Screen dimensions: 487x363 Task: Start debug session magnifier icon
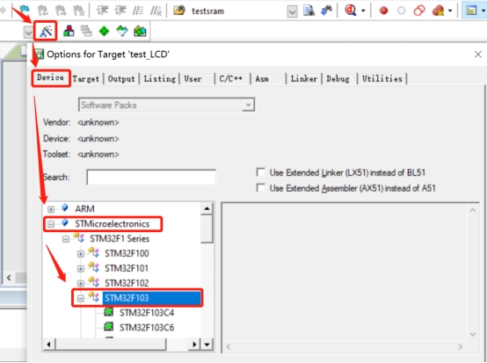click(351, 11)
